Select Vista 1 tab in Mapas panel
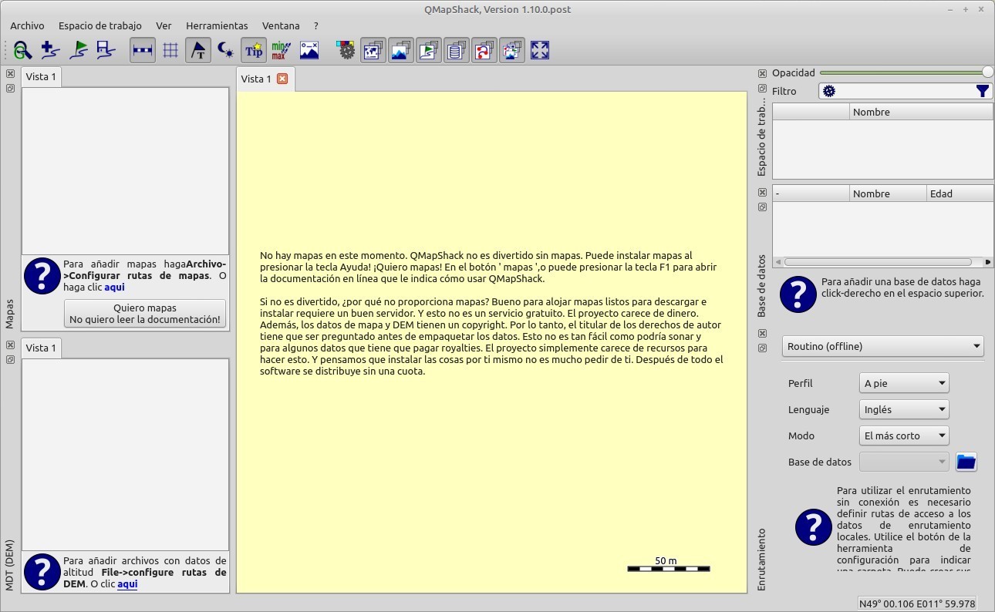Screen dimensions: 995x612 41,76
